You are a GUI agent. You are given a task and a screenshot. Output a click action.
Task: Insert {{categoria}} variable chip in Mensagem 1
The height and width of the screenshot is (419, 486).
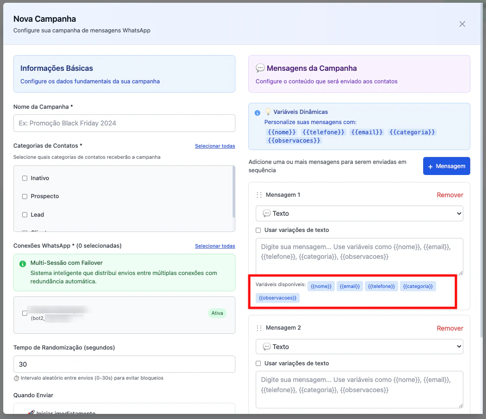418,286
